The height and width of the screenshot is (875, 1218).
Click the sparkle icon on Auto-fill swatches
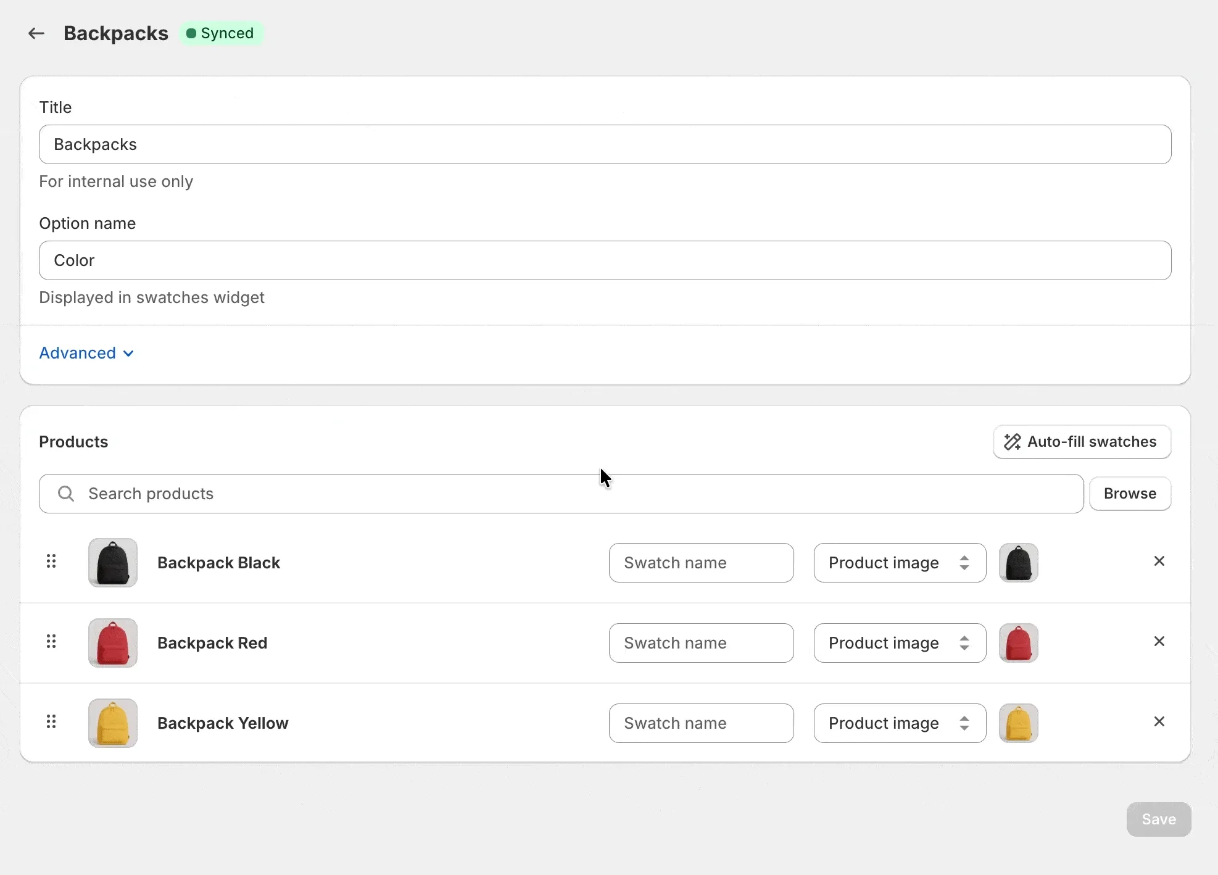coord(1012,442)
